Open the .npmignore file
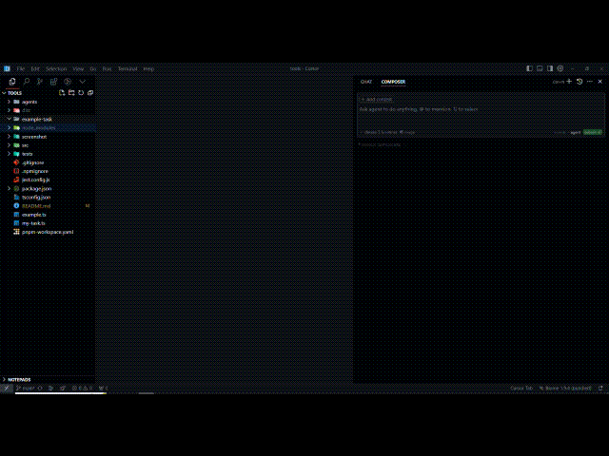Screen dimensions: 609x456 (48, 171)
